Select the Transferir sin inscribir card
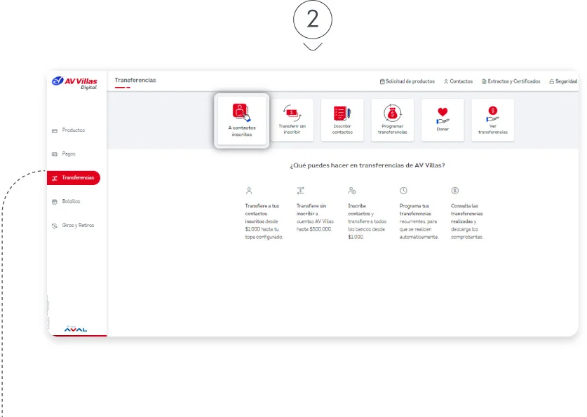The height and width of the screenshot is (417, 587). point(292,120)
